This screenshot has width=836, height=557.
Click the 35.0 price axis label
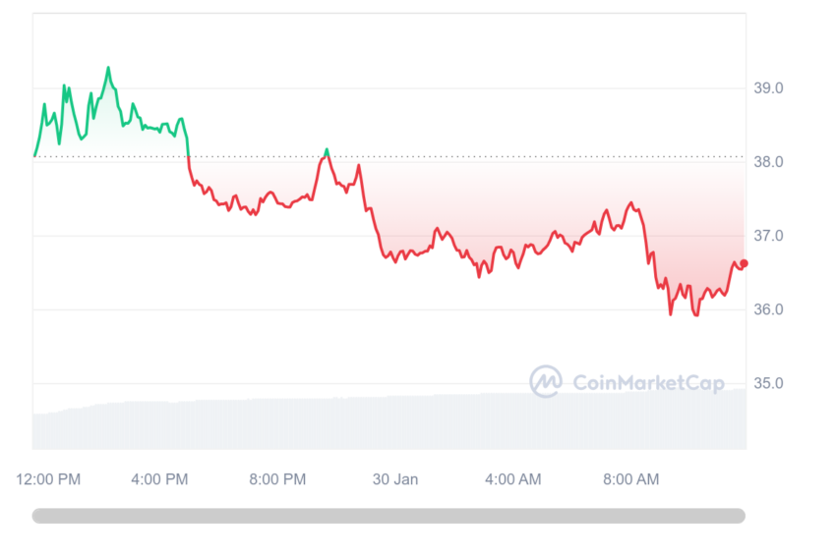(x=768, y=383)
